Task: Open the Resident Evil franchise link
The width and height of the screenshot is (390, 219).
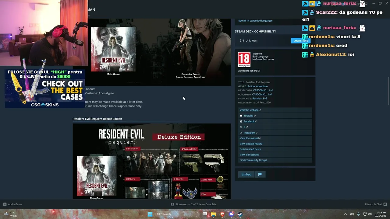Action: point(260,99)
